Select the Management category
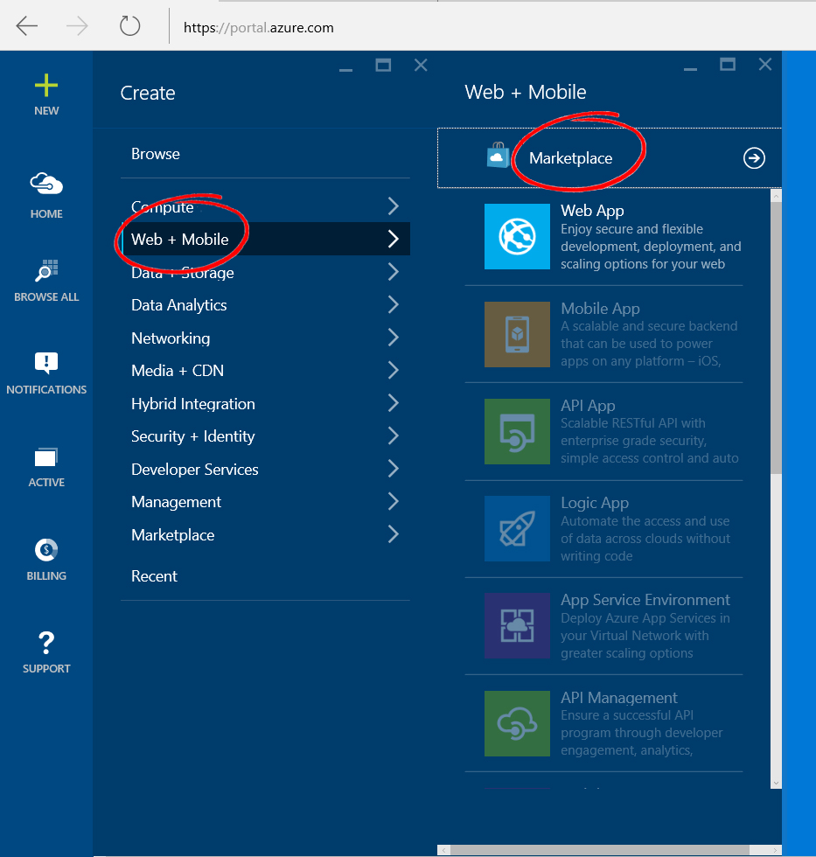This screenshot has width=816, height=857. tap(176, 502)
